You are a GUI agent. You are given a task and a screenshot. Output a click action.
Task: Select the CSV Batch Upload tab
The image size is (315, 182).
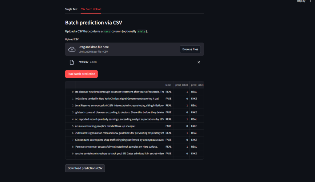[x=91, y=9]
